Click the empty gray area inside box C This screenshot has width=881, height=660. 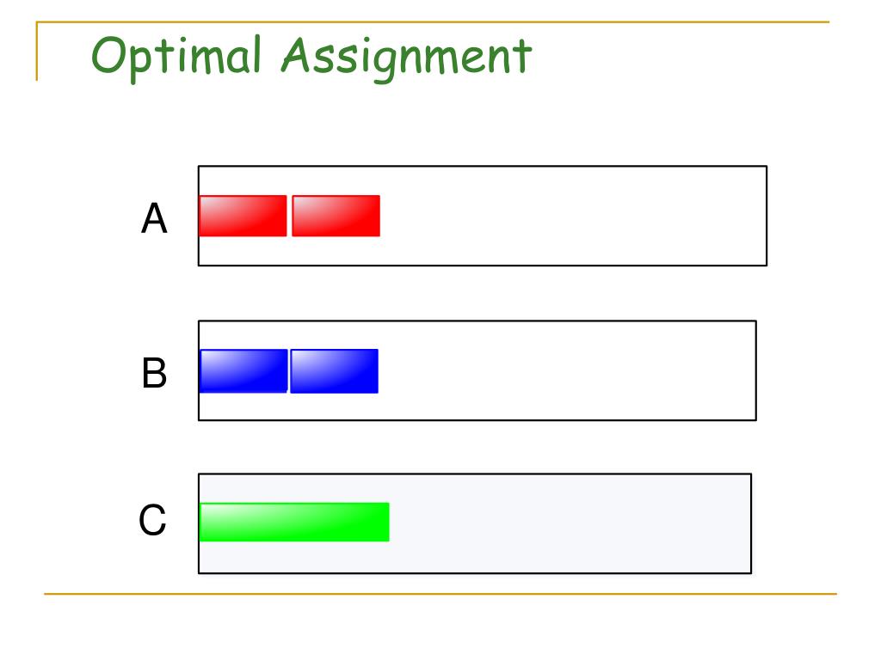[570, 523]
